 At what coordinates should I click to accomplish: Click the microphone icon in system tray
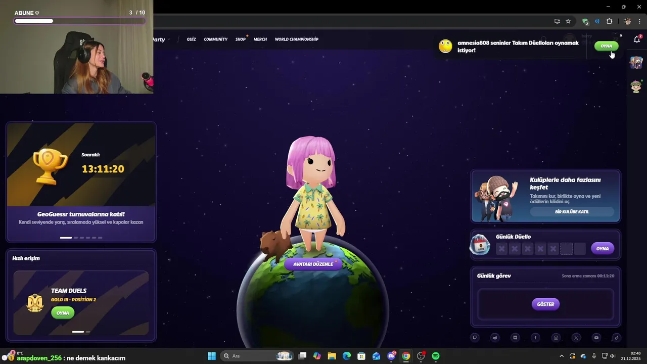tap(594, 356)
